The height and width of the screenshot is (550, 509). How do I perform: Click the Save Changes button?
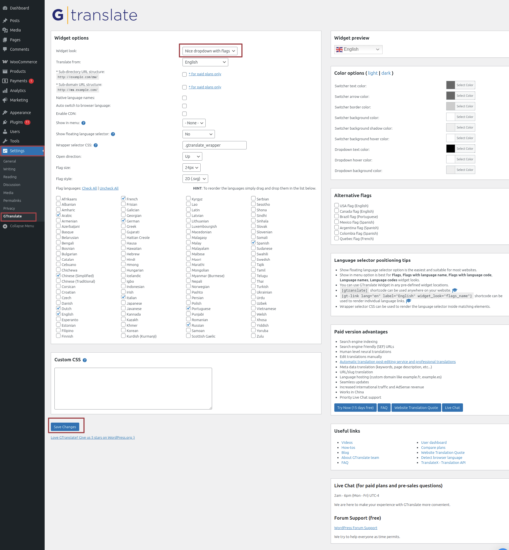[65, 427]
